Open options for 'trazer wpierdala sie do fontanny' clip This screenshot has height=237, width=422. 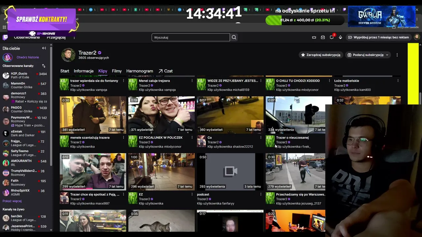tap(124, 81)
